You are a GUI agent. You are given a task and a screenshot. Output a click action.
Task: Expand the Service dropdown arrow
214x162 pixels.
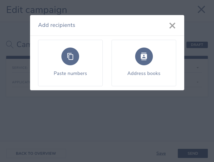coord(197,68)
